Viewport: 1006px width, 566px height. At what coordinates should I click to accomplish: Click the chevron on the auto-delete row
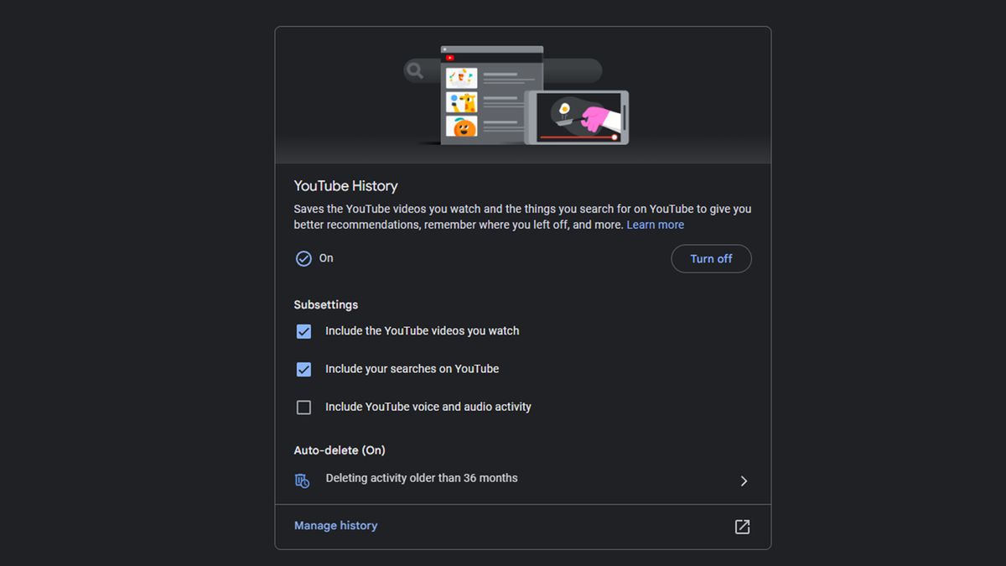pos(743,480)
